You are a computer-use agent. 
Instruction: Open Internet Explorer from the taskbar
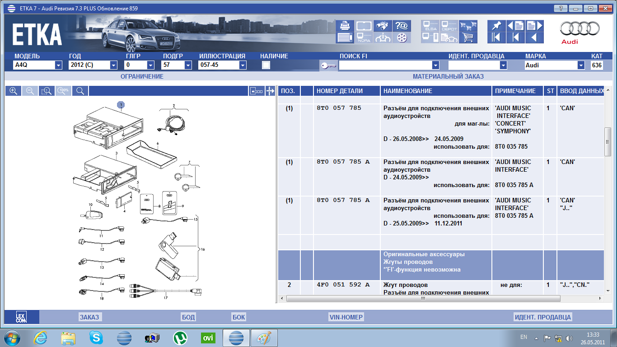coord(41,338)
